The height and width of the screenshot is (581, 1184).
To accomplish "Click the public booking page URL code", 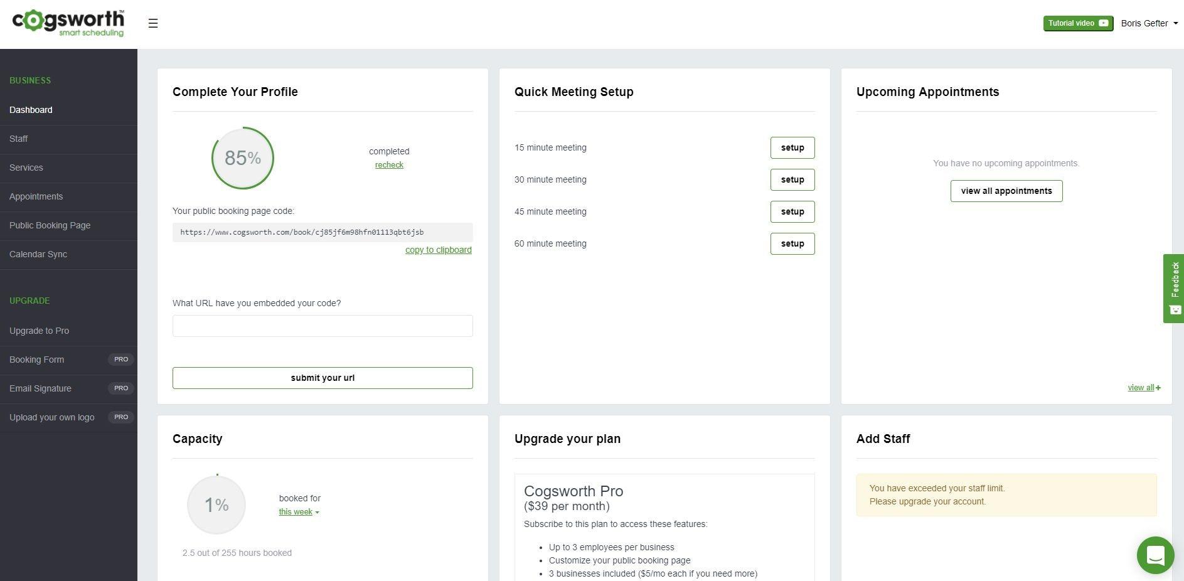I will 323,232.
